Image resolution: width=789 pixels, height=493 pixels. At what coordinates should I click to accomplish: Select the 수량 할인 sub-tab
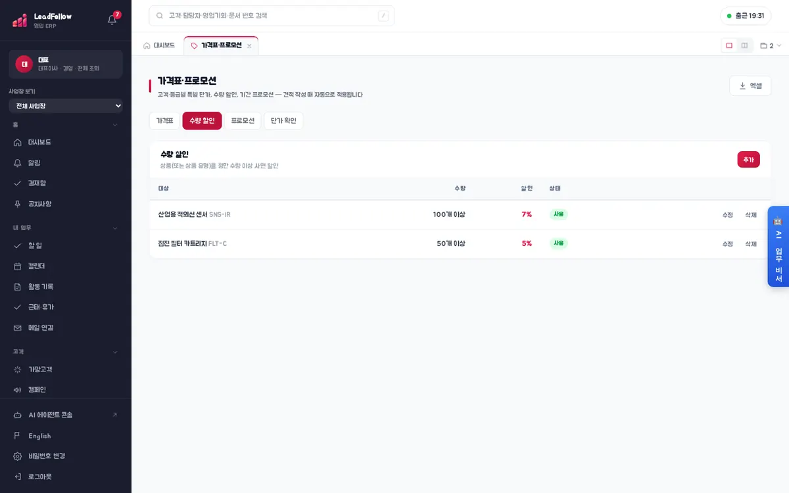(x=202, y=120)
